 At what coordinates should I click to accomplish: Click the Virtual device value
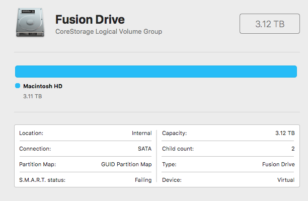pyautogui.click(x=286, y=180)
